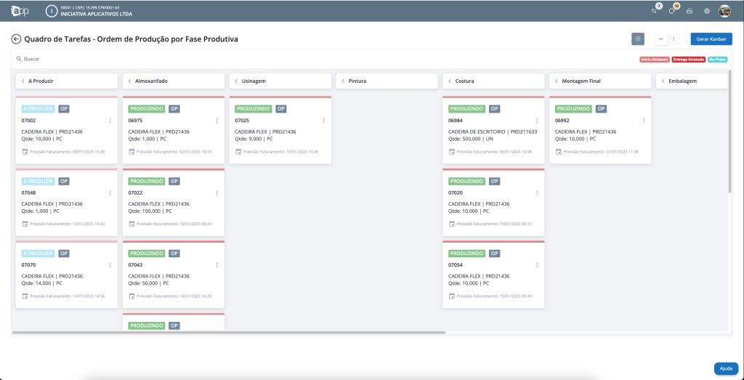The height and width of the screenshot is (380, 744).
Task: Click the calendar icon on card 06984
Action: tap(452, 152)
